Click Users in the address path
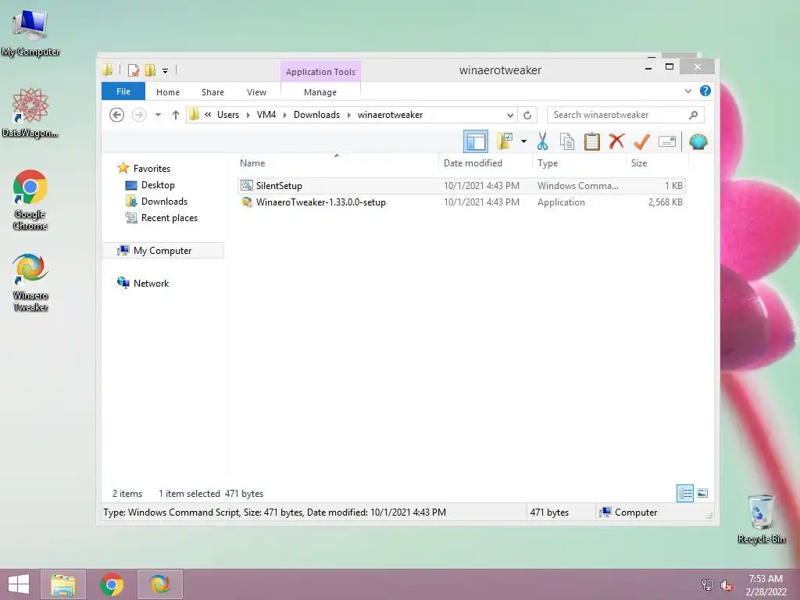Image resolution: width=800 pixels, height=600 pixels. pyautogui.click(x=228, y=115)
